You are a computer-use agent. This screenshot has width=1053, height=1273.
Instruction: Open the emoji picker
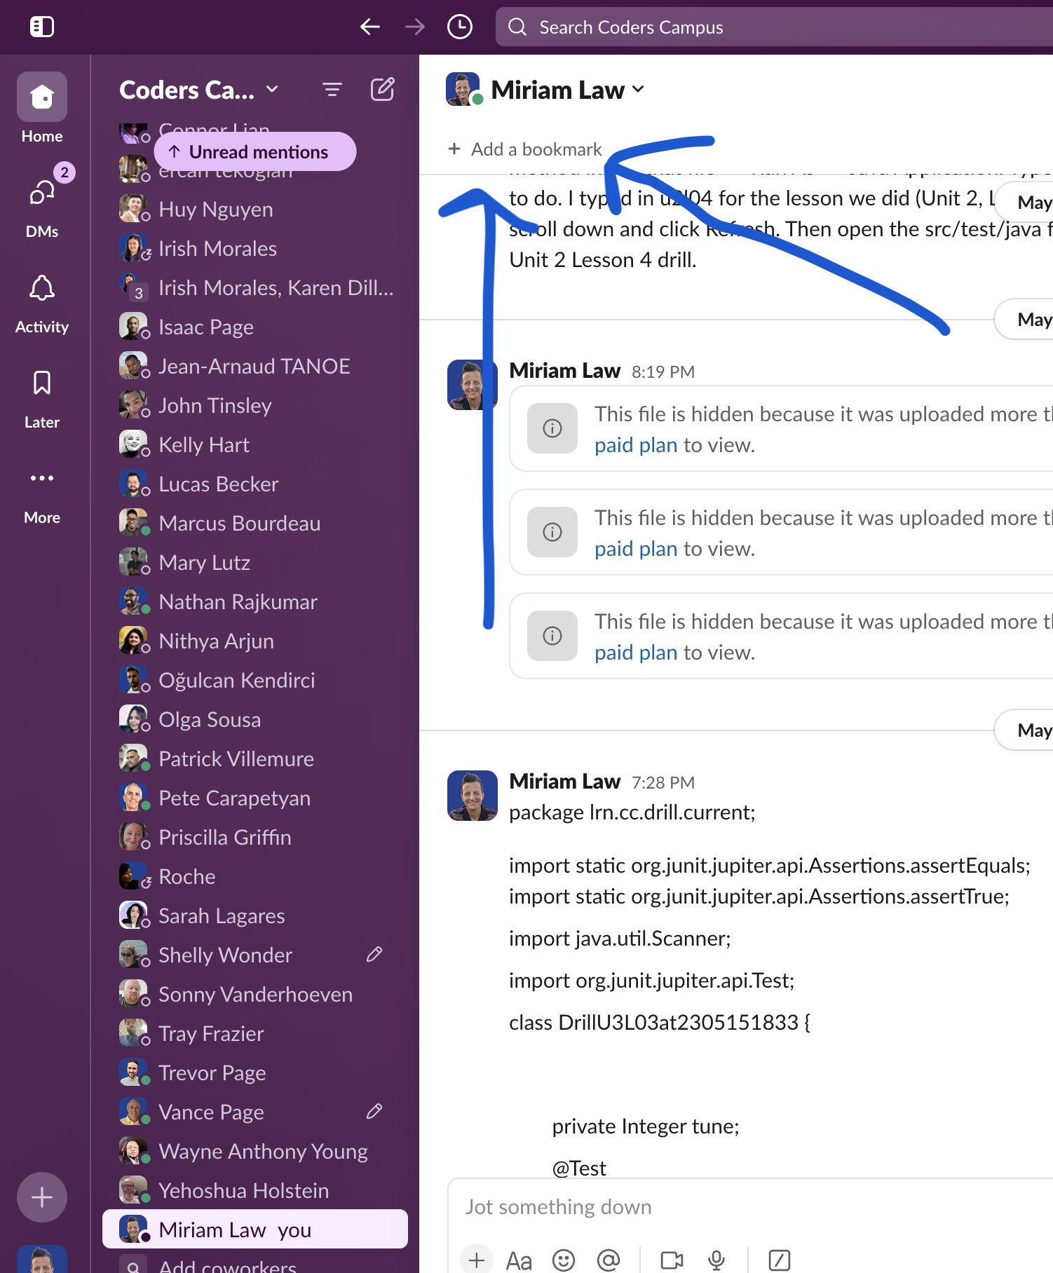pos(564,1260)
